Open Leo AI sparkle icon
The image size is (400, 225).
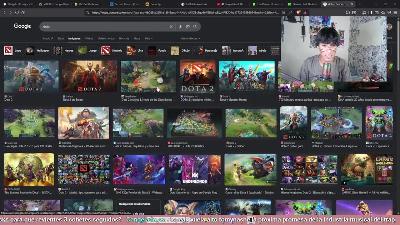pyautogui.click(x=383, y=12)
